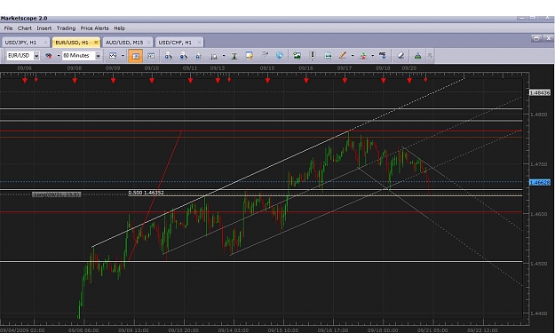Click the last of the three magnifier zoom icons

[x=199, y=56]
